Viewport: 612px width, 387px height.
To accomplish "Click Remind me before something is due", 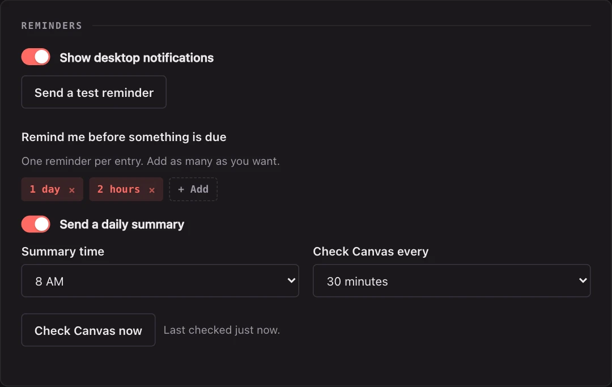I will point(124,137).
